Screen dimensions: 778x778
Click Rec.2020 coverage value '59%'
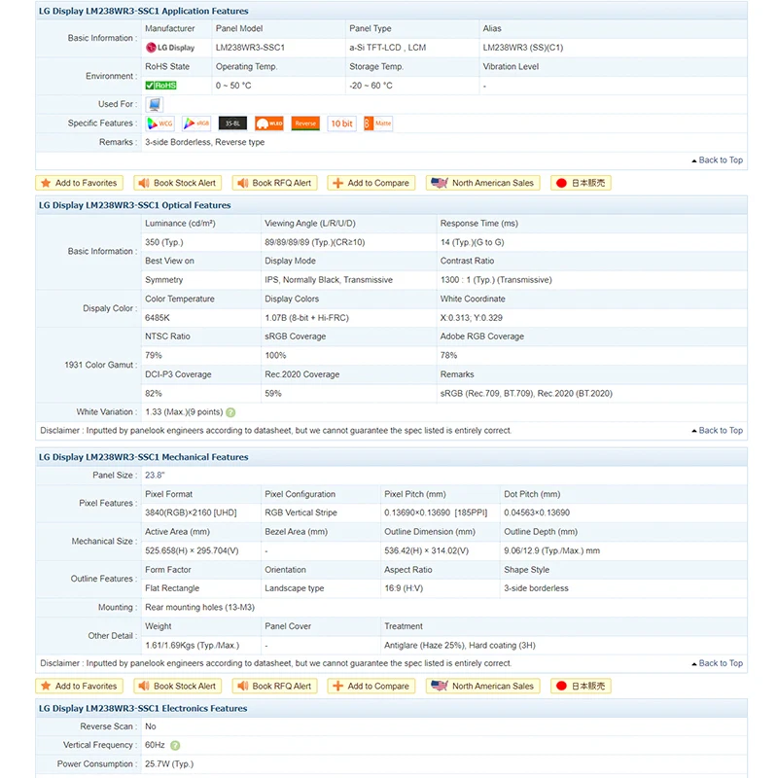point(273,394)
